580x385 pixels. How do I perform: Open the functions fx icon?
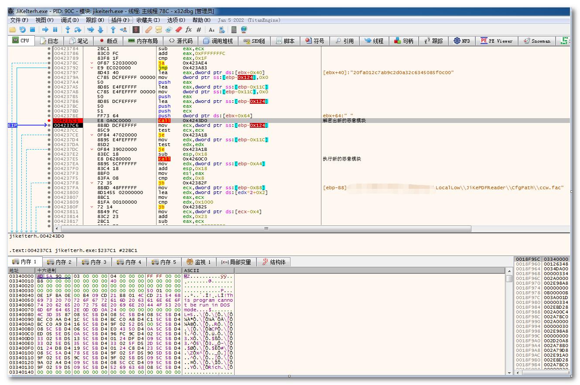click(188, 30)
